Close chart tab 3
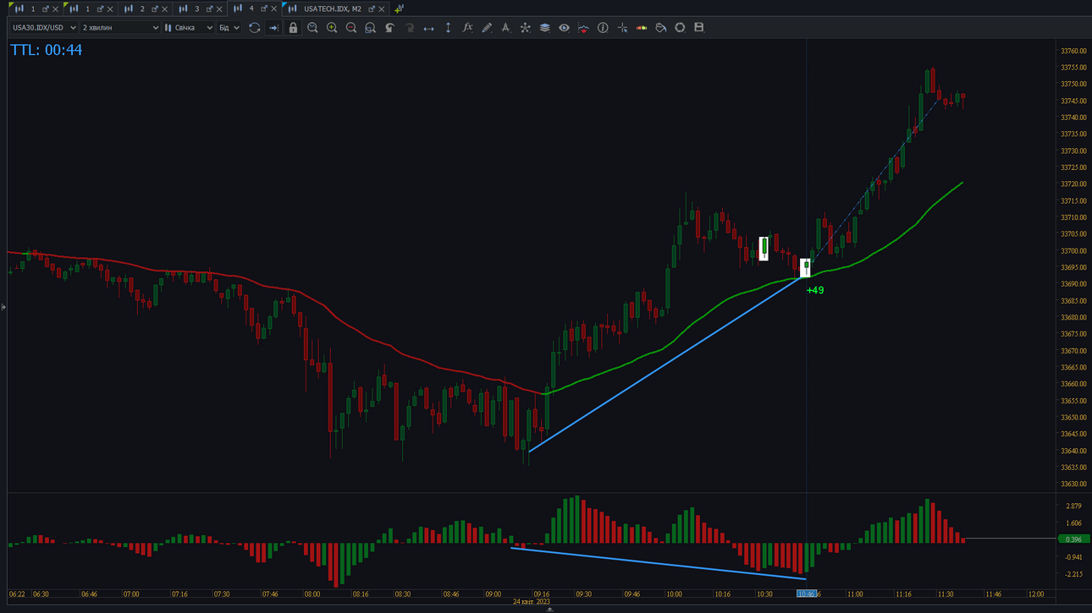 tap(219, 9)
